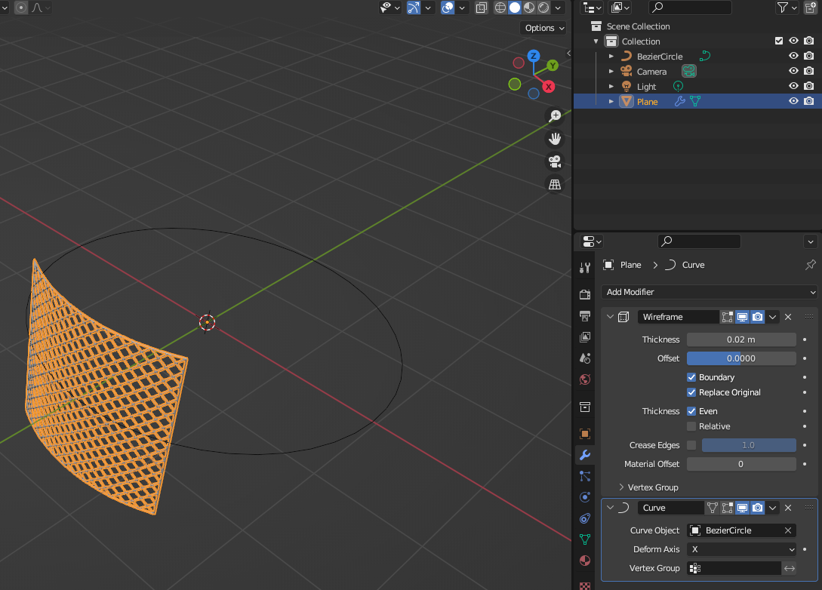Switch perspective/orthographic with grid gizmo
The height and width of the screenshot is (590, 822).
pyautogui.click(x=555, y=184)
